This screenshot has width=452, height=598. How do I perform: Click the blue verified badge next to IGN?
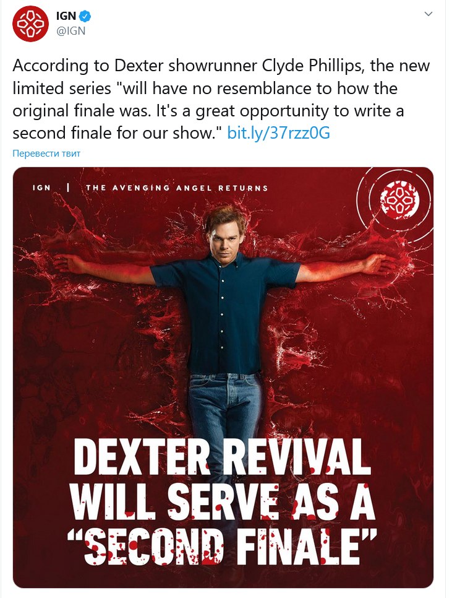coord(85,16)
